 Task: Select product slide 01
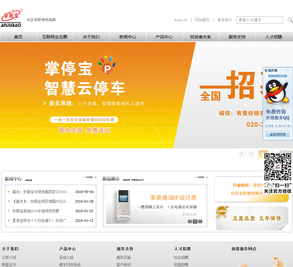(x=190, y=221)
